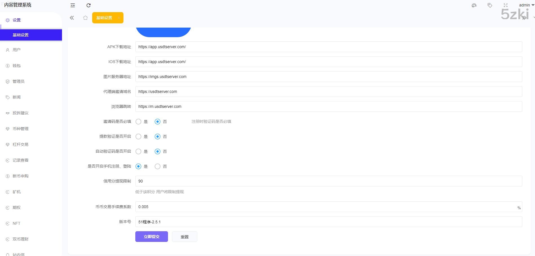Select 是 for 邀请码是否必填
The image size is (535, 256).
[138, 122]
